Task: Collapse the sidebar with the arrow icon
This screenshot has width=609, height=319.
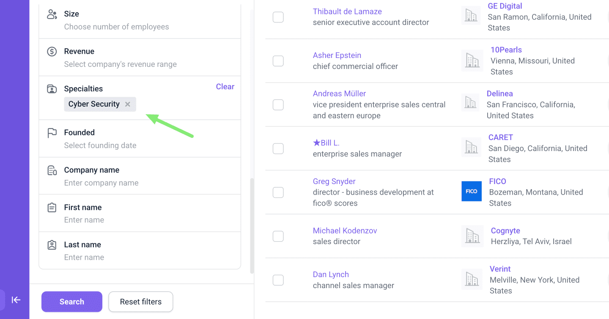Action: click(16, 300)
